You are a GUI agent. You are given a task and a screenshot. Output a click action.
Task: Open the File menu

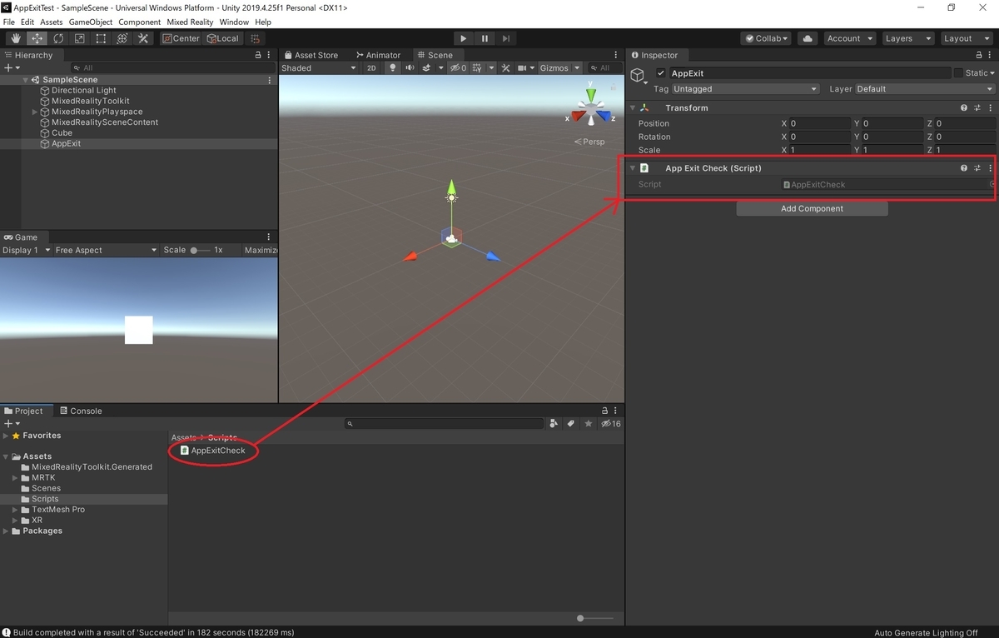point(9,22)
